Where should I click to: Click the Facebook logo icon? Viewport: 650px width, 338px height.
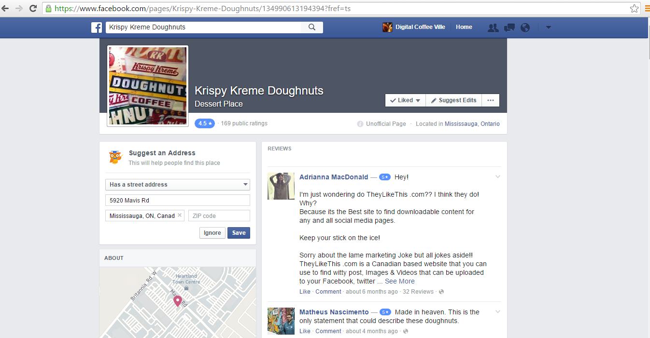(97, 27)
